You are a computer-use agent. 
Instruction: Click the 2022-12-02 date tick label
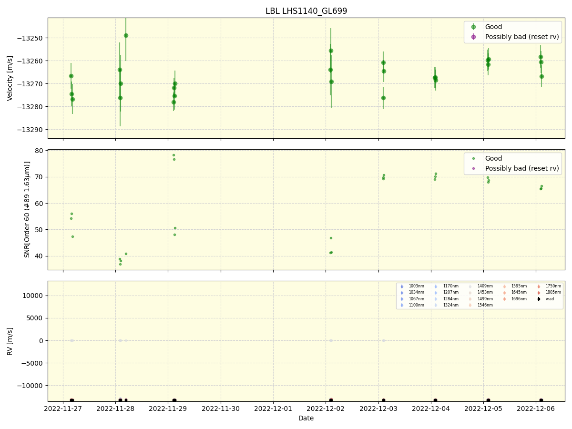coord(326,409)
